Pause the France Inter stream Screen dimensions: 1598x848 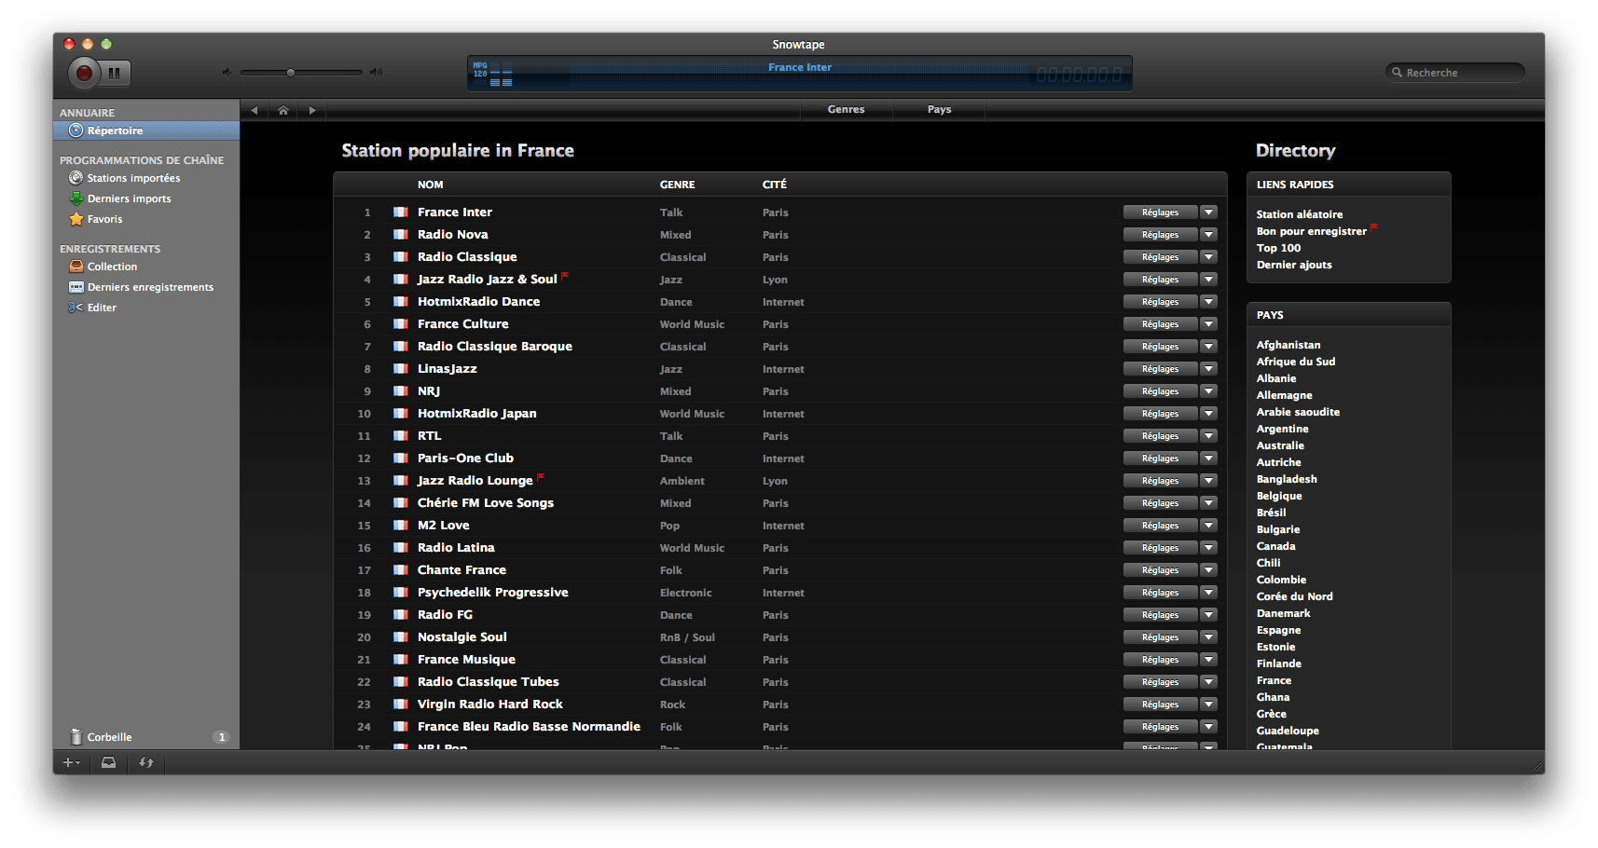(x=115, y=73)
